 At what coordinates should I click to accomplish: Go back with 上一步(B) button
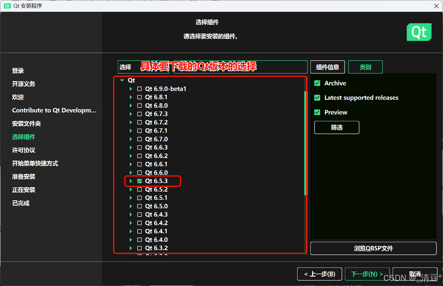(x=320, y=274)
